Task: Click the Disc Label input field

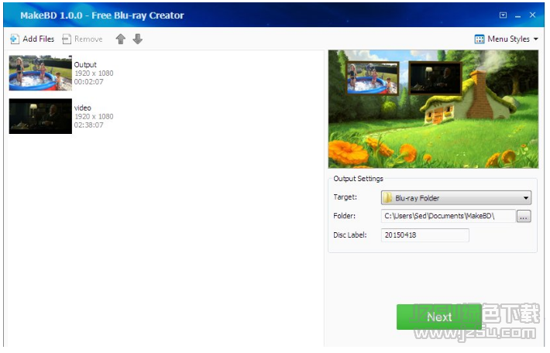Action: pyautogui.click(x=425, y=235)
